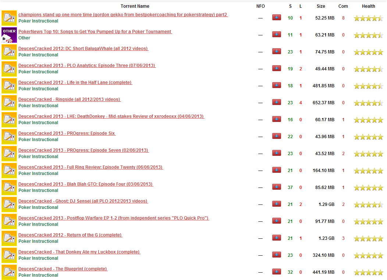Select the category icon beside The Blueprint
Viewport: 387px width, 280px height.
pos(9,272)
